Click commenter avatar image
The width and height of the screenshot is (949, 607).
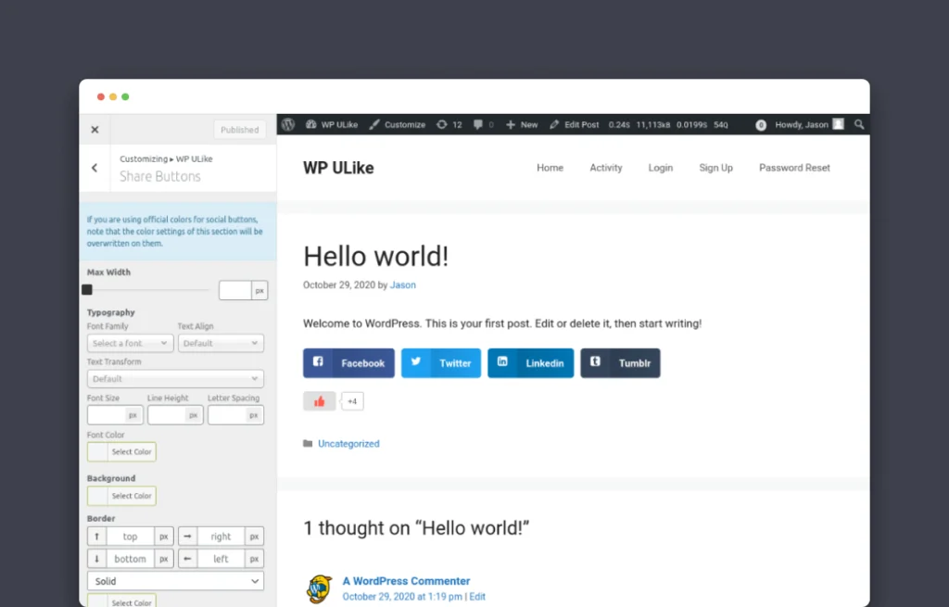[319, 588]
